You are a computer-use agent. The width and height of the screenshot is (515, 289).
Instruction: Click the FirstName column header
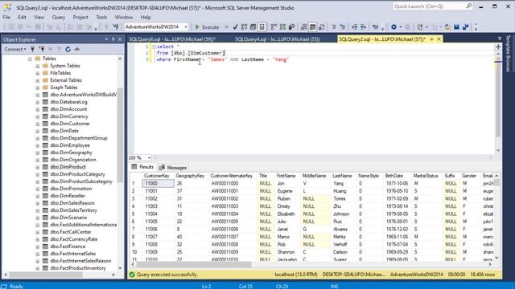pos(286,176)
